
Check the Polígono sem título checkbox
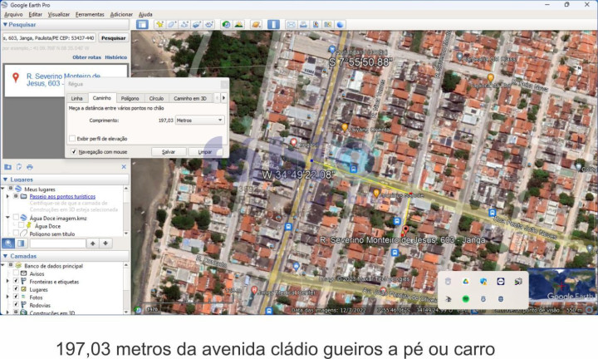pyautogui.click(x=16, y=234)
